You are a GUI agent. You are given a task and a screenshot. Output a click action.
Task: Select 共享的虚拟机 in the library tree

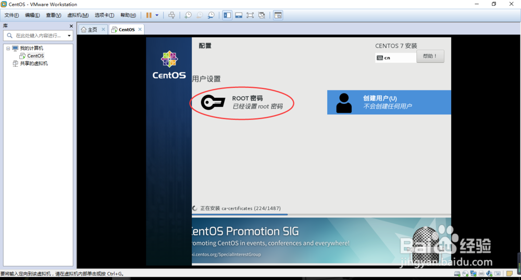[33, 63]
